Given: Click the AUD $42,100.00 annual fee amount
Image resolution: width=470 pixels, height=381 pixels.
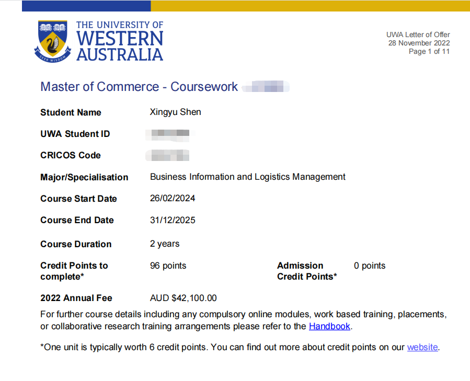Looking at the screenshot, I should point(183,298).
